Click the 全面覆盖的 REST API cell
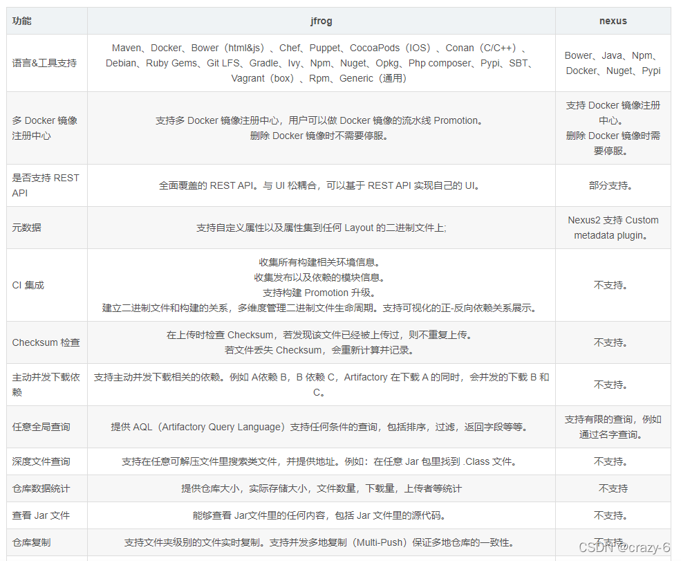 pos(321,185)
